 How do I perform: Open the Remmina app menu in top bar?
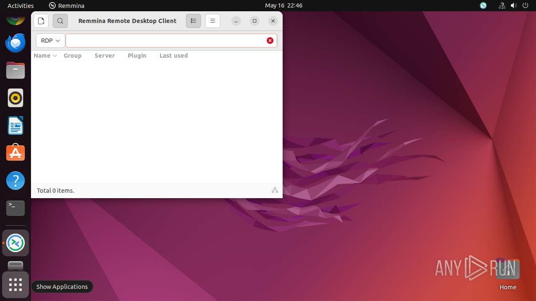click(67, 5)
